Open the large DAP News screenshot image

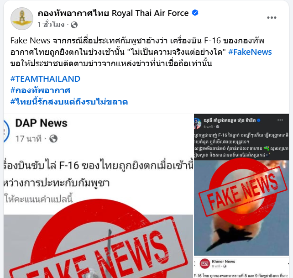[98, 196]
